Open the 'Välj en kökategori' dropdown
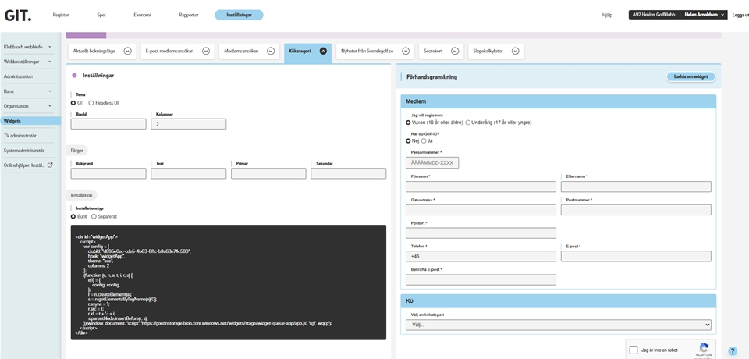749x359 pixels. click(558, 325)
